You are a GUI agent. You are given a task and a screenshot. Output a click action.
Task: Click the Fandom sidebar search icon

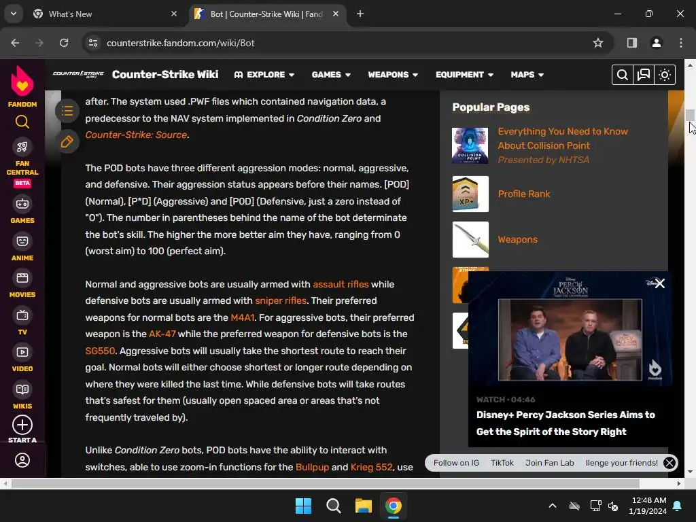(22, 122)
